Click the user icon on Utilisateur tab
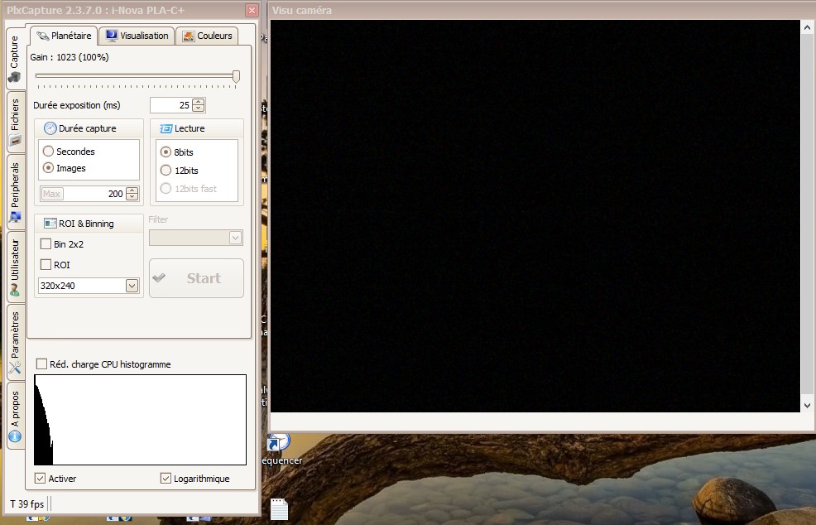The height and width of the screenshot is (525, 816). tap(15, 290)
